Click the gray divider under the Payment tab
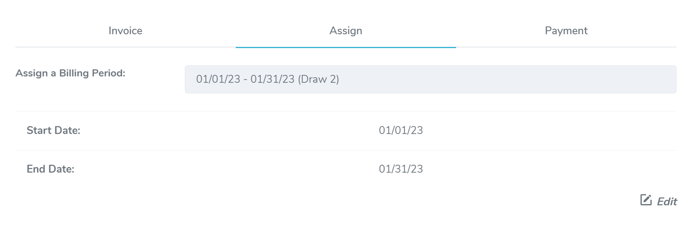The height and width of the screenshot is (227, 693). tap(566, 47)
